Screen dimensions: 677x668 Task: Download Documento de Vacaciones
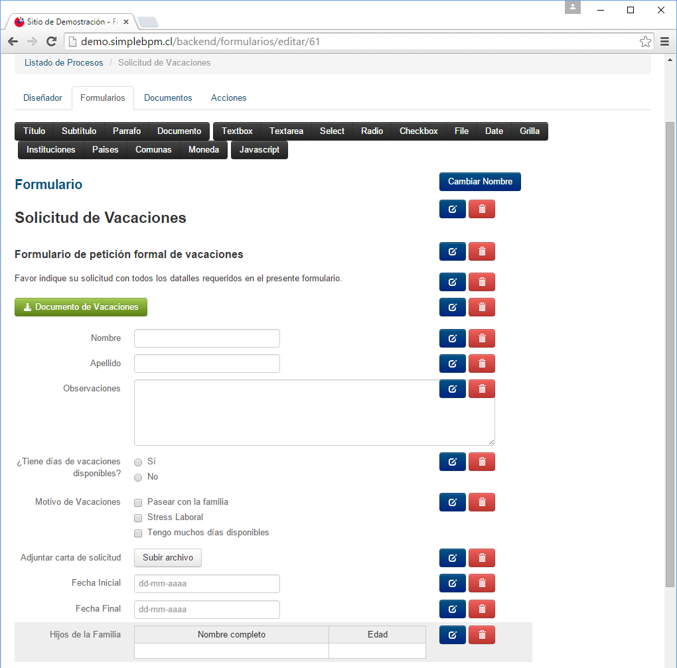81,307
